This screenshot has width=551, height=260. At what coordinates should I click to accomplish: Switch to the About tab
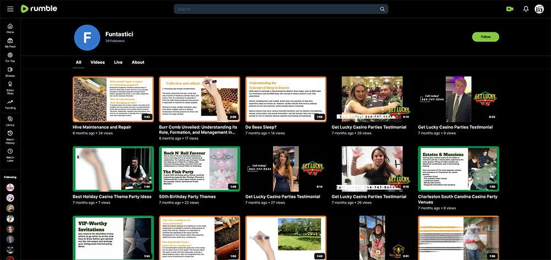138,62
